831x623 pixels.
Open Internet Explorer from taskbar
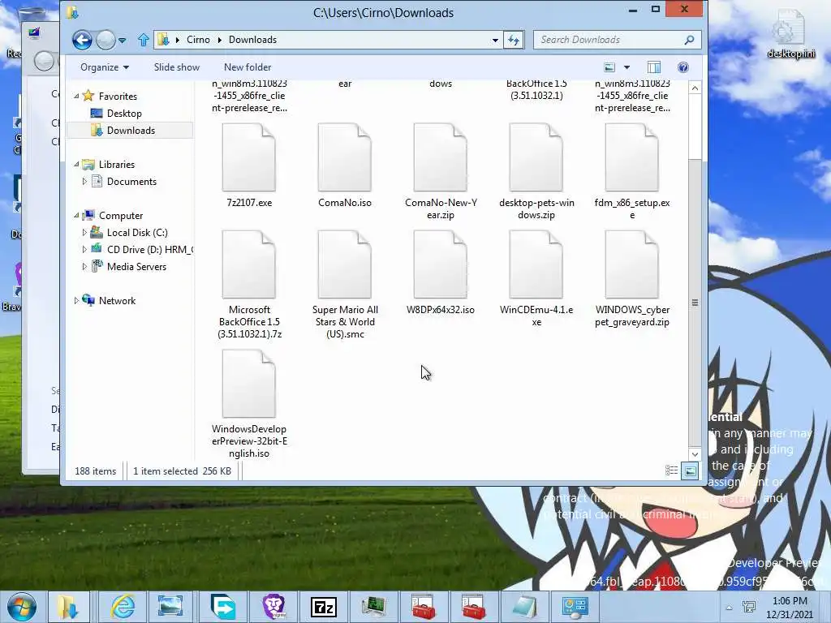click(123, 607)
